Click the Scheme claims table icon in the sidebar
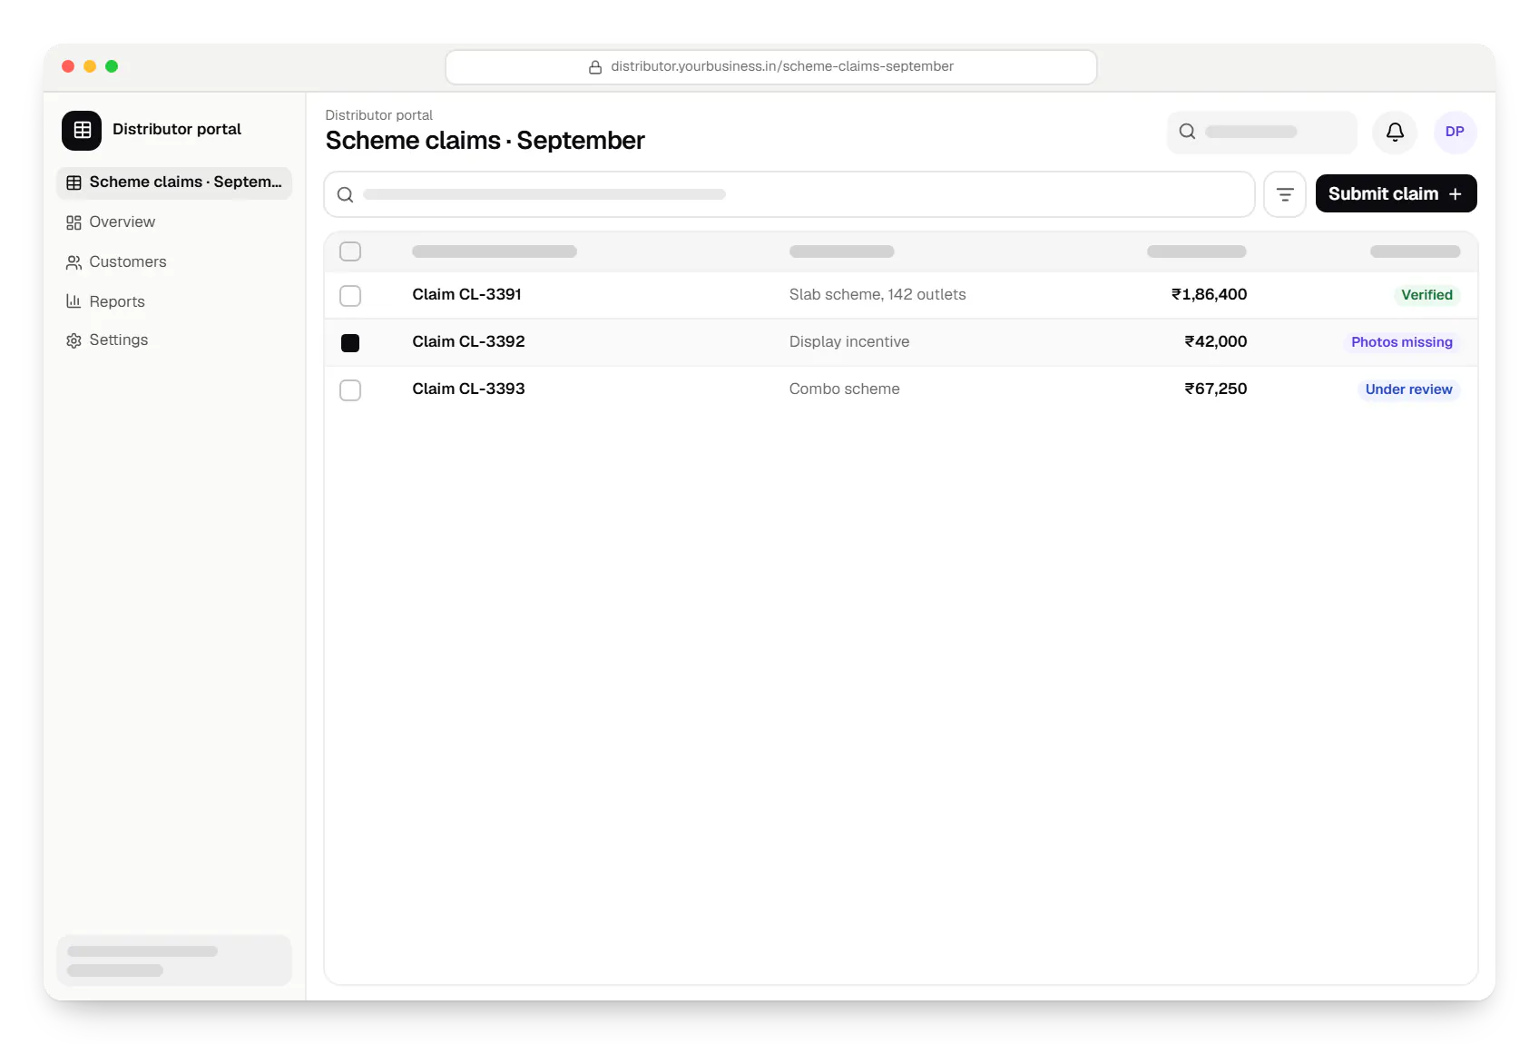Screen dimensions: 1539x1044 click(x=74, y=182)
